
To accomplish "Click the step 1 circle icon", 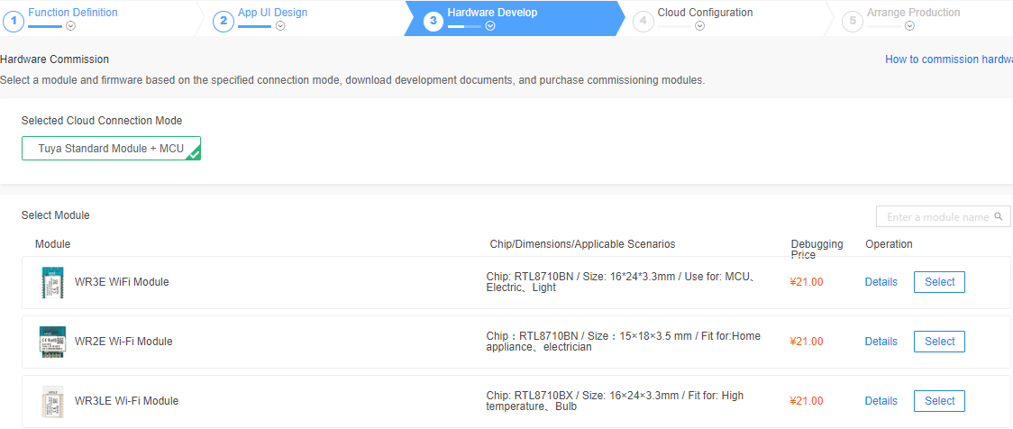I will coord(12,20).
